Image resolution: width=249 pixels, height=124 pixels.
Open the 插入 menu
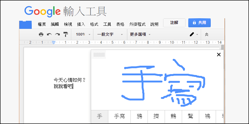tap(81, 24)
